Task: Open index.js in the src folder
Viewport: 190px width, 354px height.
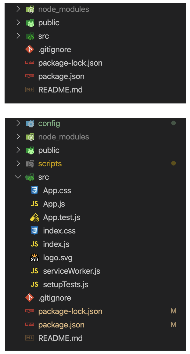Action: (56, 244)
